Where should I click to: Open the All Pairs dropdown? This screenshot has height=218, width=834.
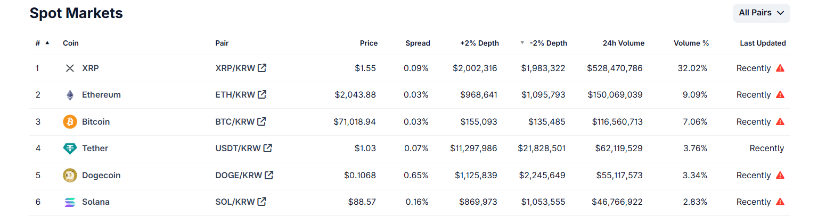pyautogui.click(x=761, y=13)
